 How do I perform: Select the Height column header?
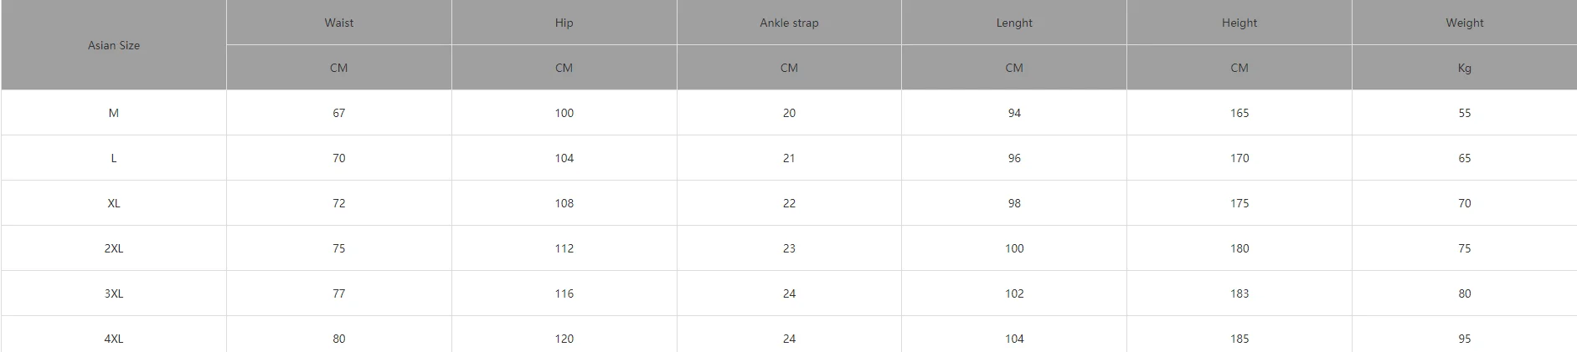pos(1239,23)
